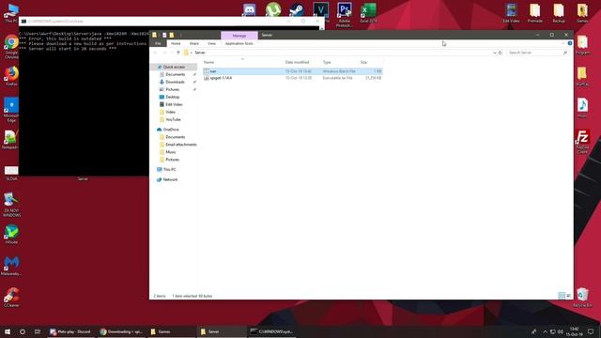601x338 pixels.
Task: Sort files by Name column
Action: [x=208, y=62]
